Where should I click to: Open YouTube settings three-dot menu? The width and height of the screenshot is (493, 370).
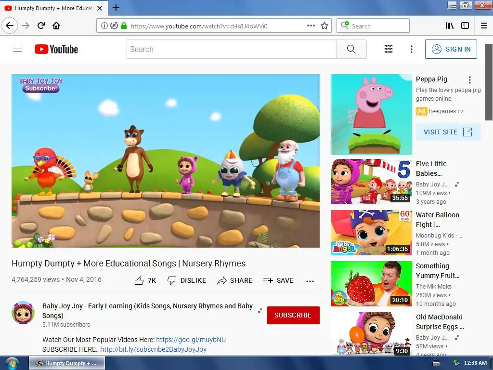coord(411,49)
